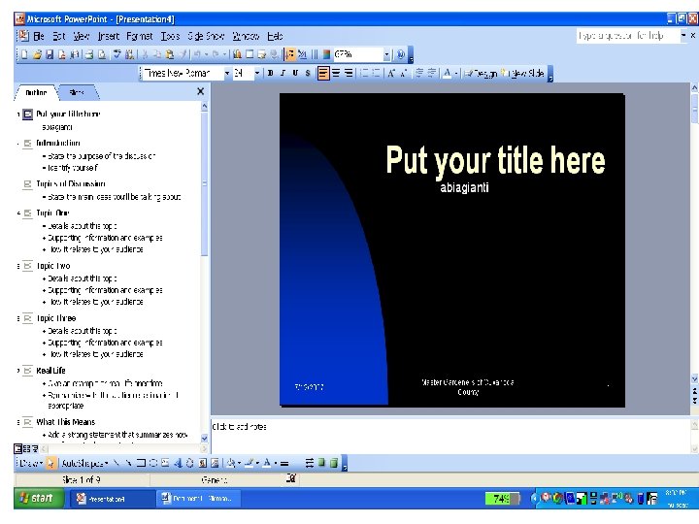This screenshot has height=524, width=699.
Task: Open the File menu
Action: click(39, 36)
